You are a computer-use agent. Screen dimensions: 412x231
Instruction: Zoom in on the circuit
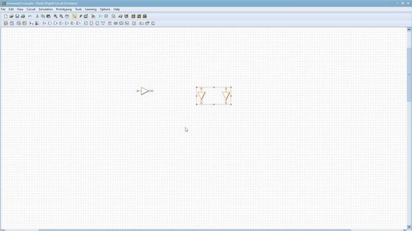point(55,16)
